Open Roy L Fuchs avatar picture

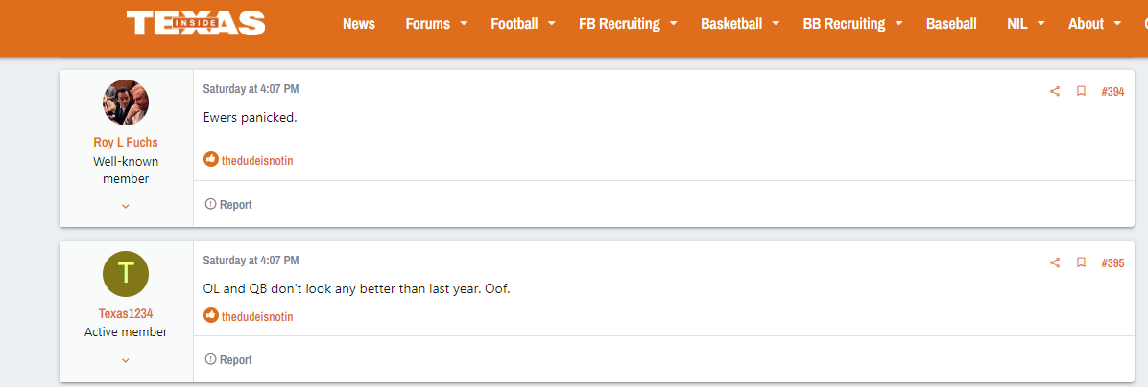coord(126,102)
